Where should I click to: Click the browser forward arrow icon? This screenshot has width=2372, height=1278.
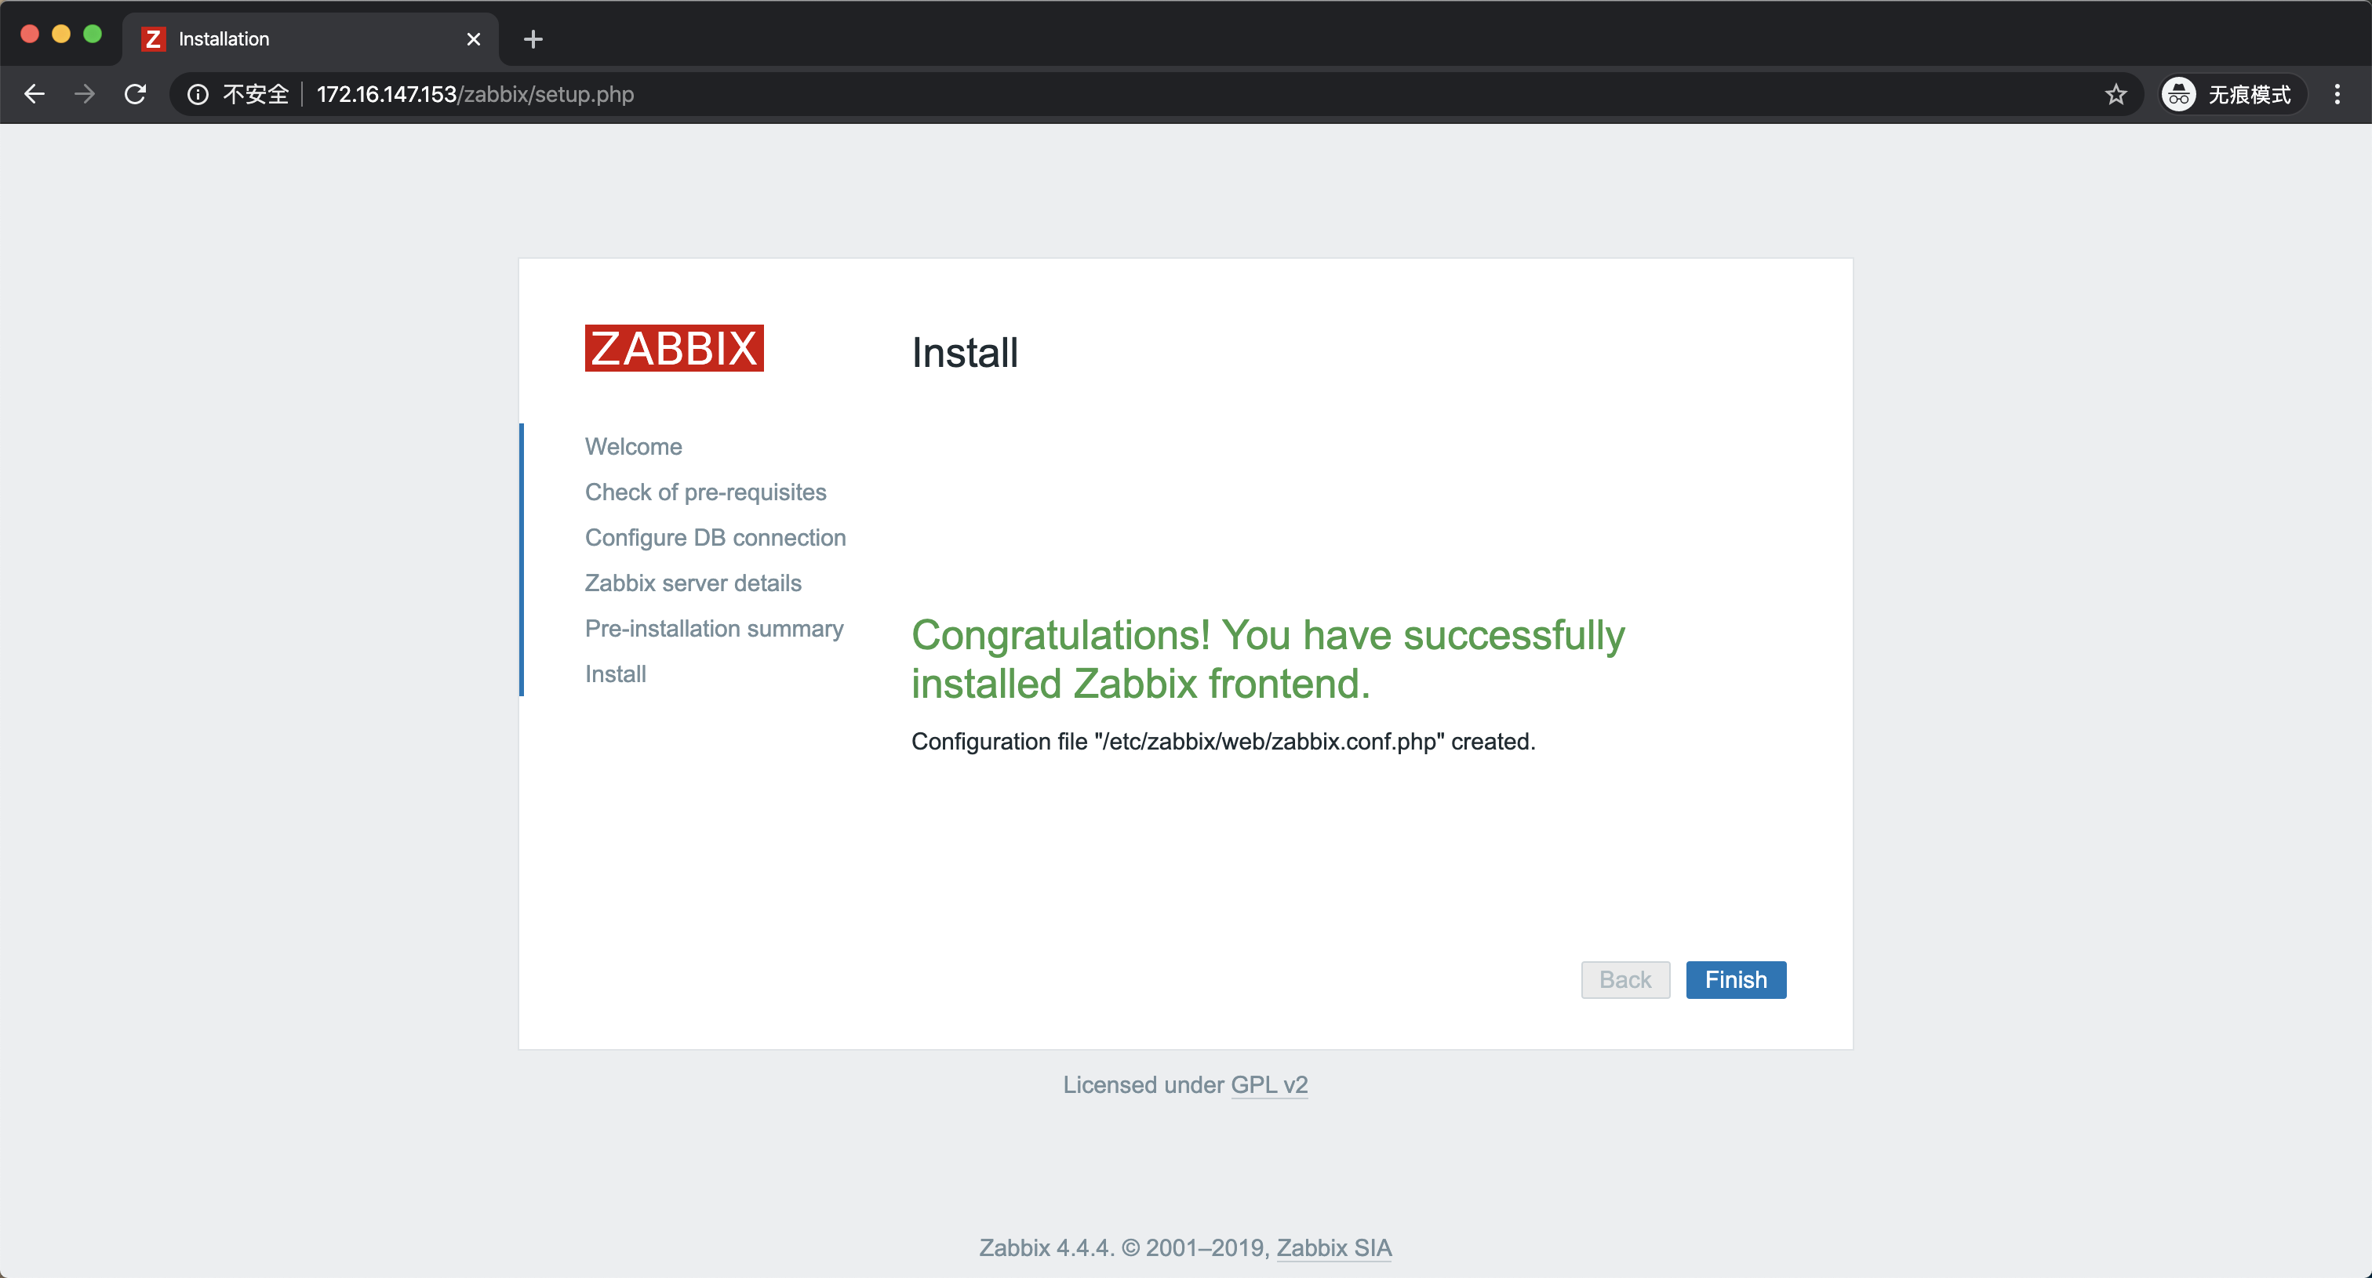[85, 94]
